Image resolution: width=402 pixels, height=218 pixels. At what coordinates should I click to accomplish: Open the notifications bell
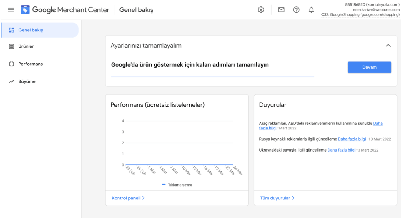pos(311,10)
